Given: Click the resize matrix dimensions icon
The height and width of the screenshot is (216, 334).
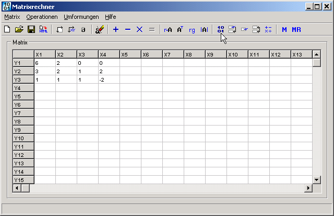Looking at the screenshot, I should 59,29.
